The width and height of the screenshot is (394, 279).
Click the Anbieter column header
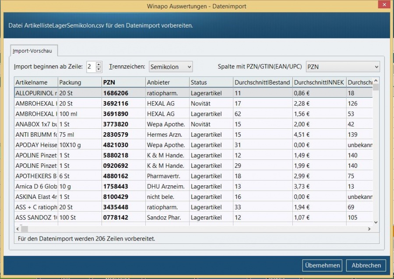point(167,82)
